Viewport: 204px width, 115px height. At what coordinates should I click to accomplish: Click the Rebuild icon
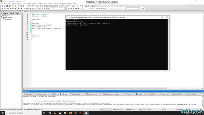40,6
